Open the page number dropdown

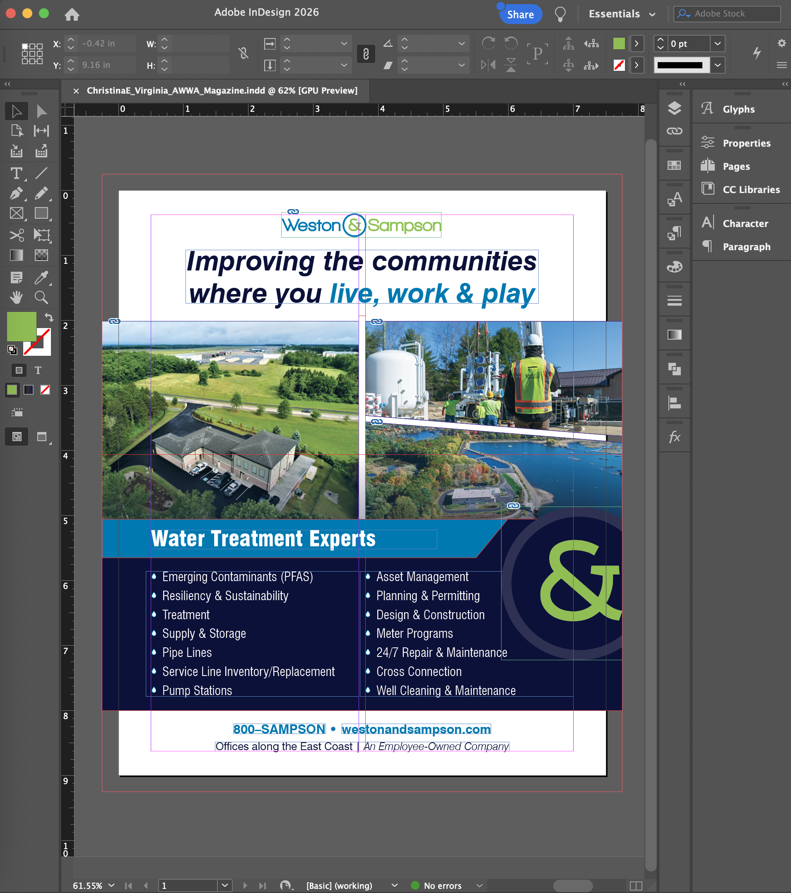point(224,885)
